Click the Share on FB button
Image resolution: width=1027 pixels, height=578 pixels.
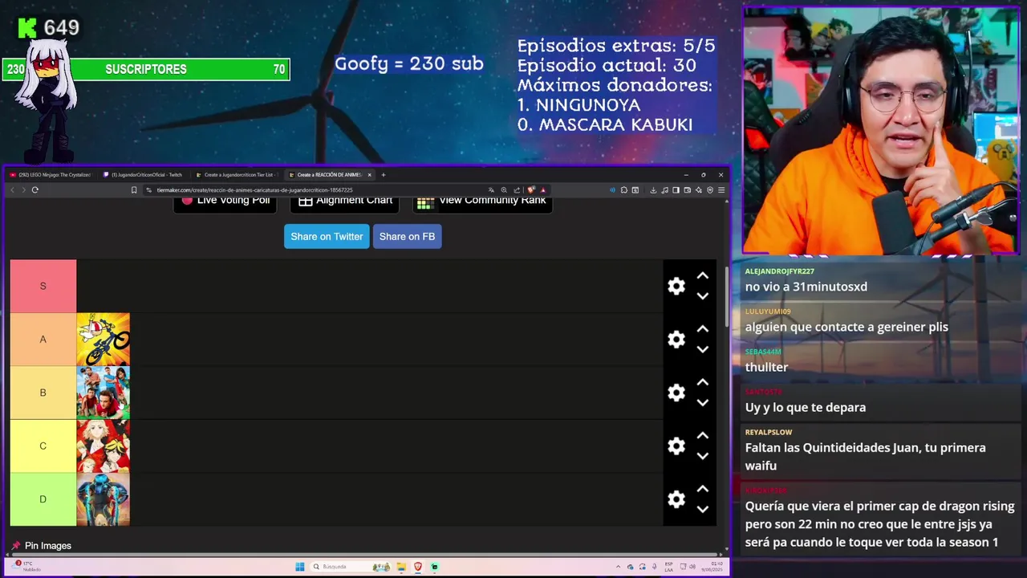(x=407, y=236)
